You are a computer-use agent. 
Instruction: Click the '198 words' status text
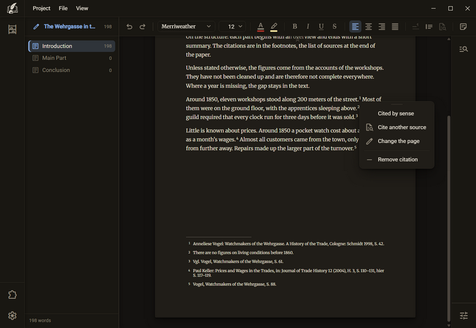click(40, 320)
